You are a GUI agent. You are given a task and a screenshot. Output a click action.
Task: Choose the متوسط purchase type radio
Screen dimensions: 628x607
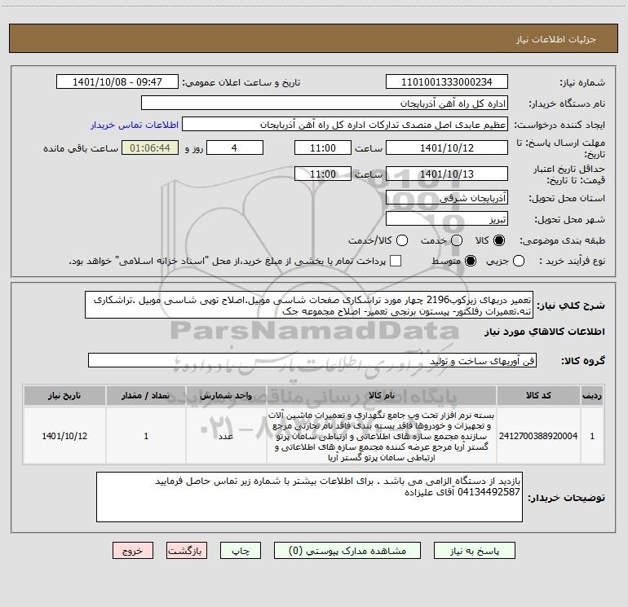471,261
